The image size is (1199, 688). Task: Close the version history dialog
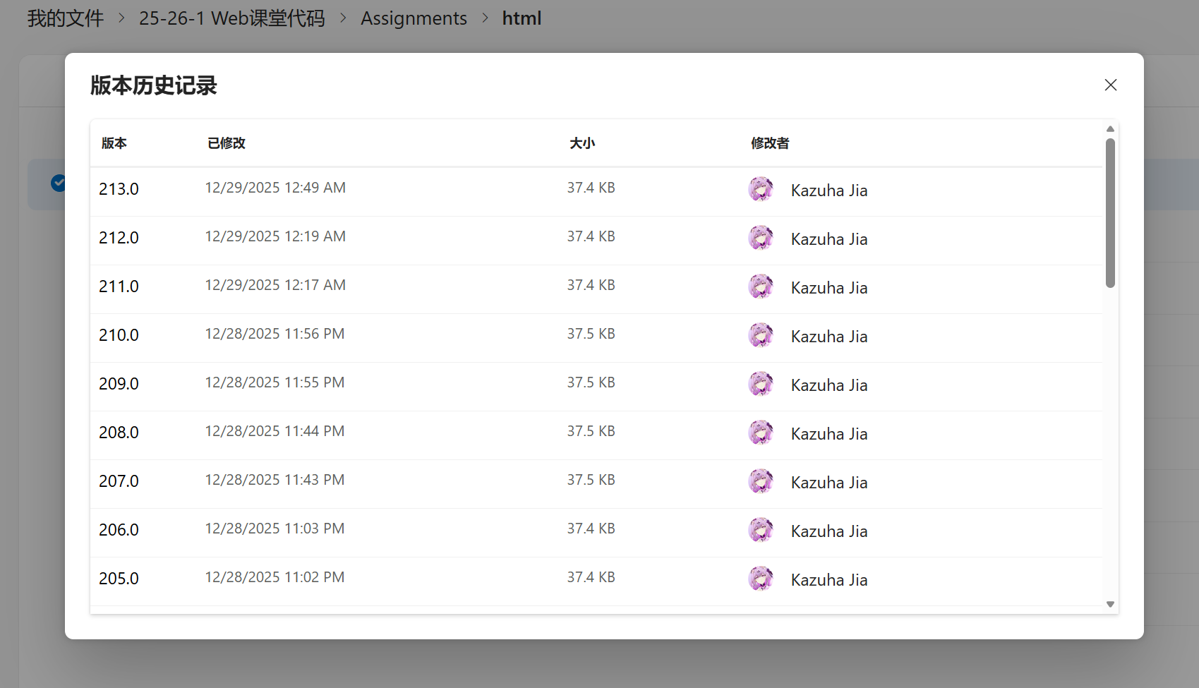tap(1110, 85)
